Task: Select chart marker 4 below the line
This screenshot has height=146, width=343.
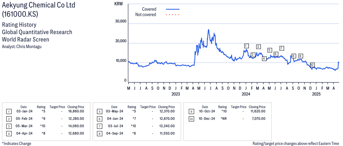Action: (264, 58)
